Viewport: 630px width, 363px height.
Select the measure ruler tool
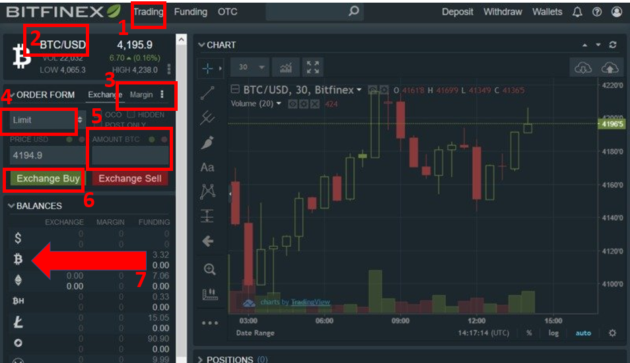(x=210, y=294)
